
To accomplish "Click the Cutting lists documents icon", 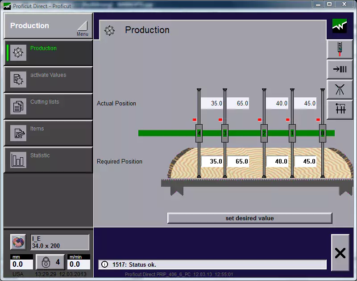I will pyautogui.click(x=18, y=106).
